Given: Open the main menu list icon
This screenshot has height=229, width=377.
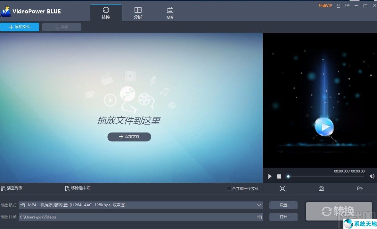Looking at the screenshot, I should (347, 5).
